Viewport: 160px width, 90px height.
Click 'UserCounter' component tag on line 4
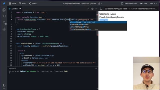(30, 19)
